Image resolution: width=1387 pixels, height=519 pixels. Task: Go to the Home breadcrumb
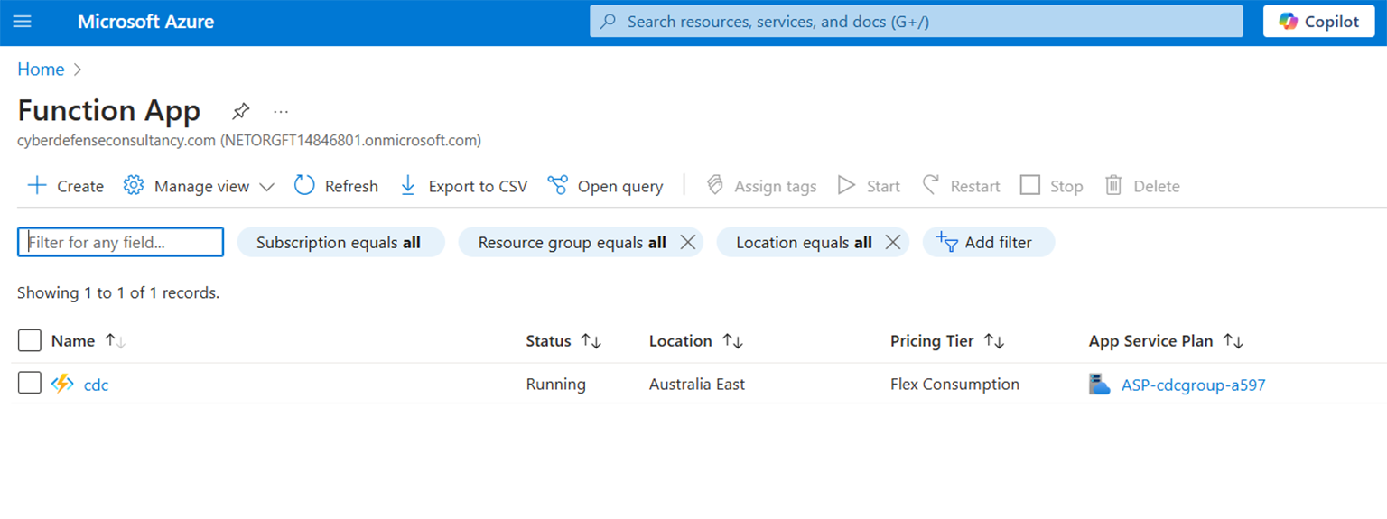(x=41, y=70)
